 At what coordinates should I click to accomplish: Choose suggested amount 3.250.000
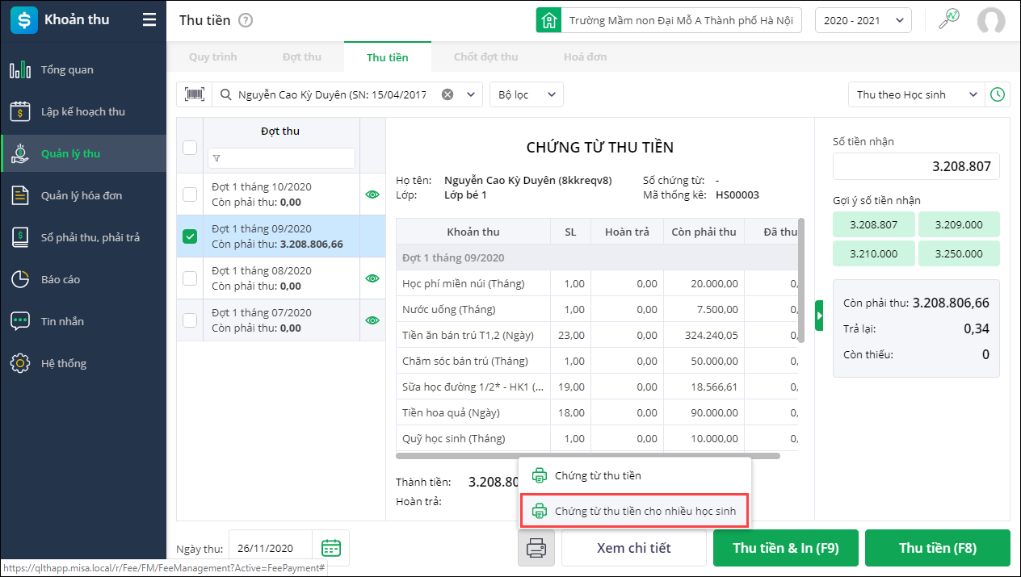pyautogui.click(x=959, y=253)
